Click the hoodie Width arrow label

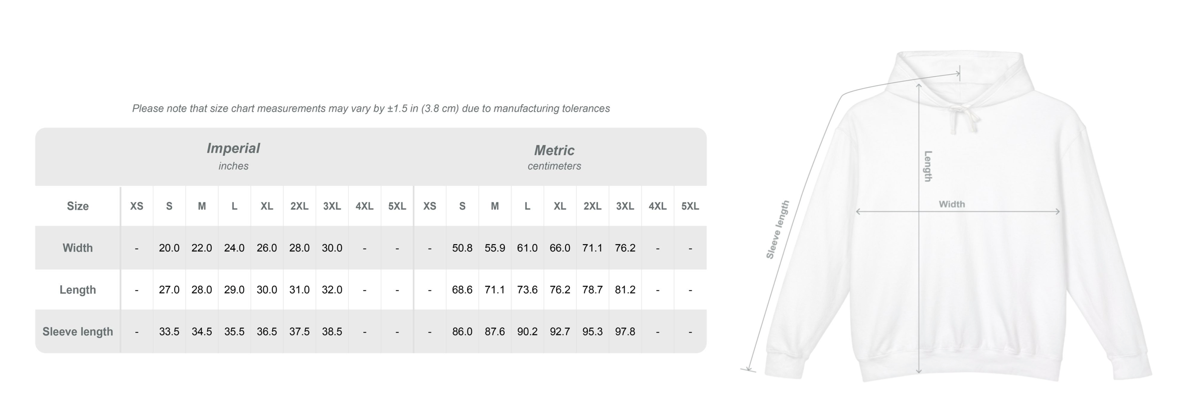(x=952, y=204)
